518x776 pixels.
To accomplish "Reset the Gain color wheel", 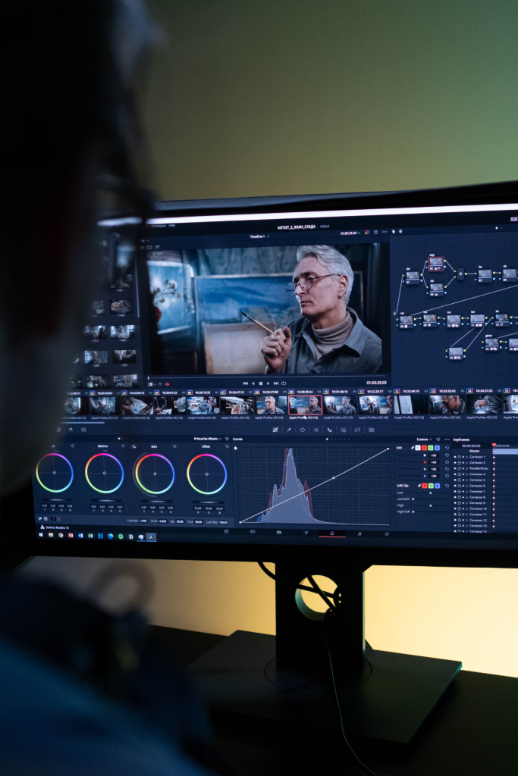I will (174, 446).
